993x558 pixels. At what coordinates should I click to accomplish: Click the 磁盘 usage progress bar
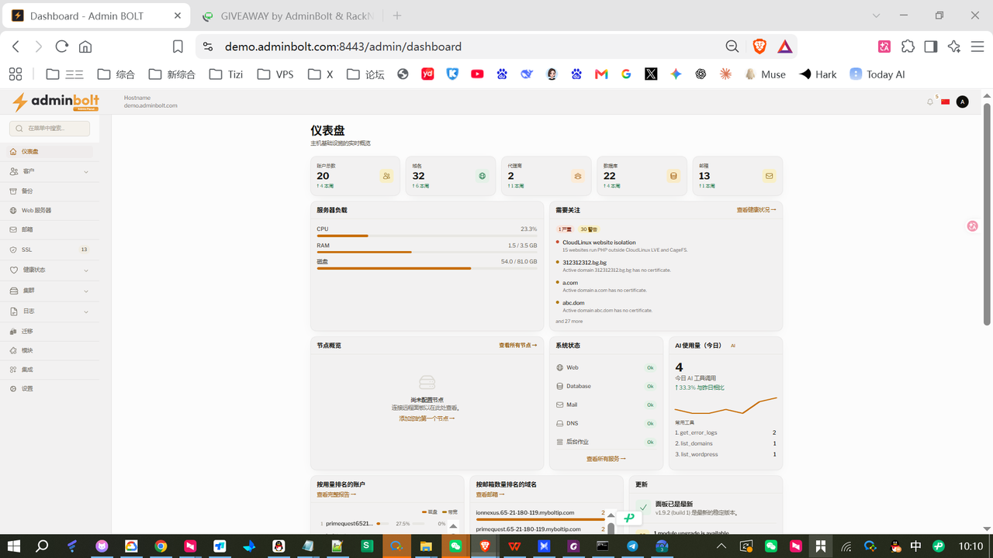tap(427, 268)
